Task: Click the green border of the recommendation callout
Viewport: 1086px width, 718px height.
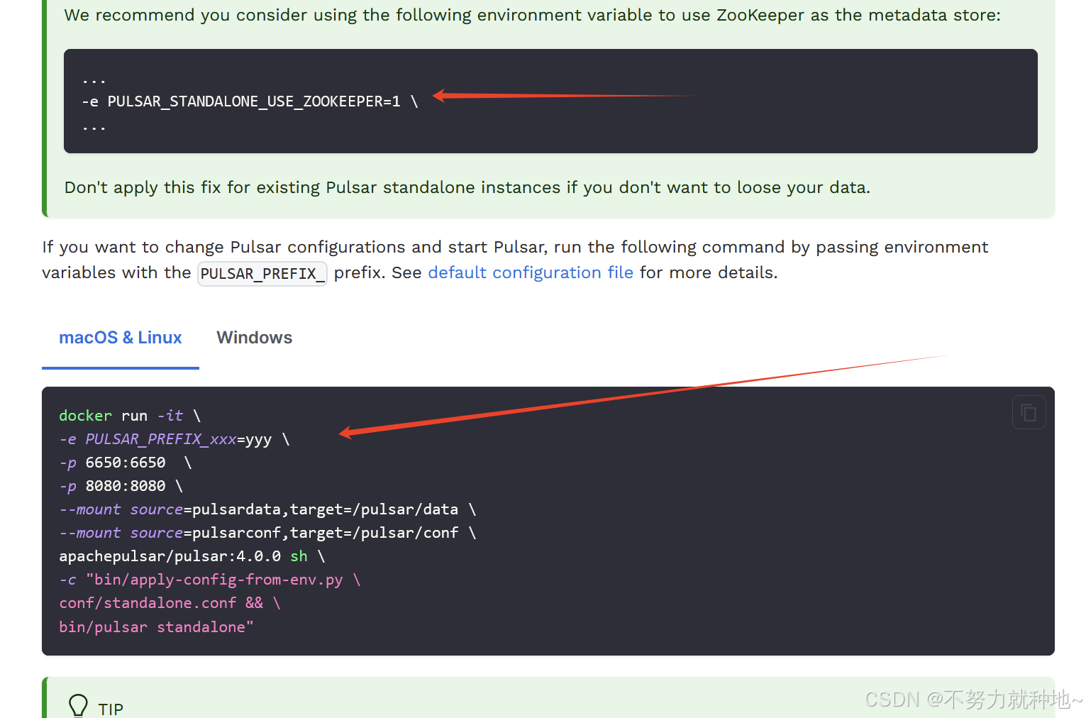Action: point(44,106)
